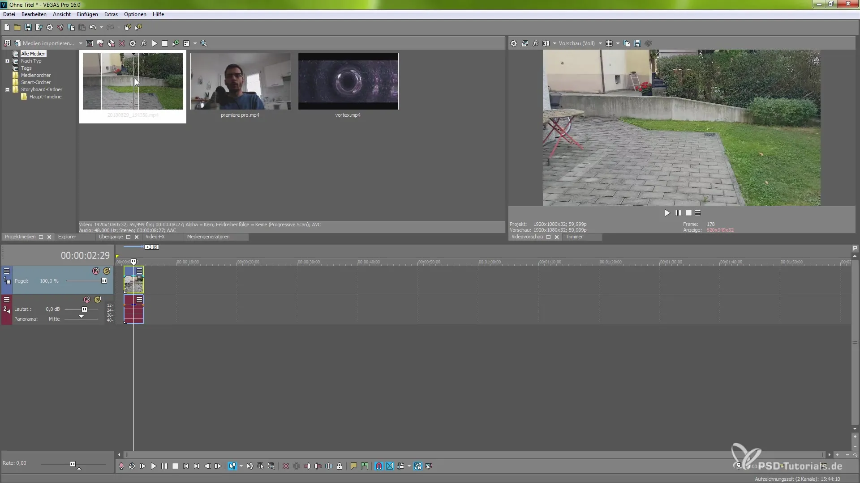This screenshot has height=483, width=860.
Task: Select the Zoom edit tool
Action: click(x=271, y=466)
